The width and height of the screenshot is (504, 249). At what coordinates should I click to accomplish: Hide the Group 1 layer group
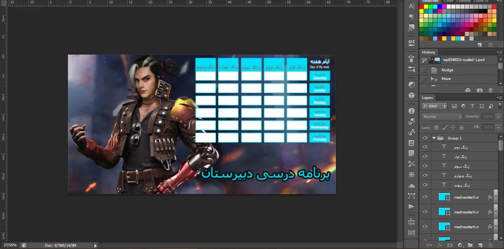coord(425,138)
